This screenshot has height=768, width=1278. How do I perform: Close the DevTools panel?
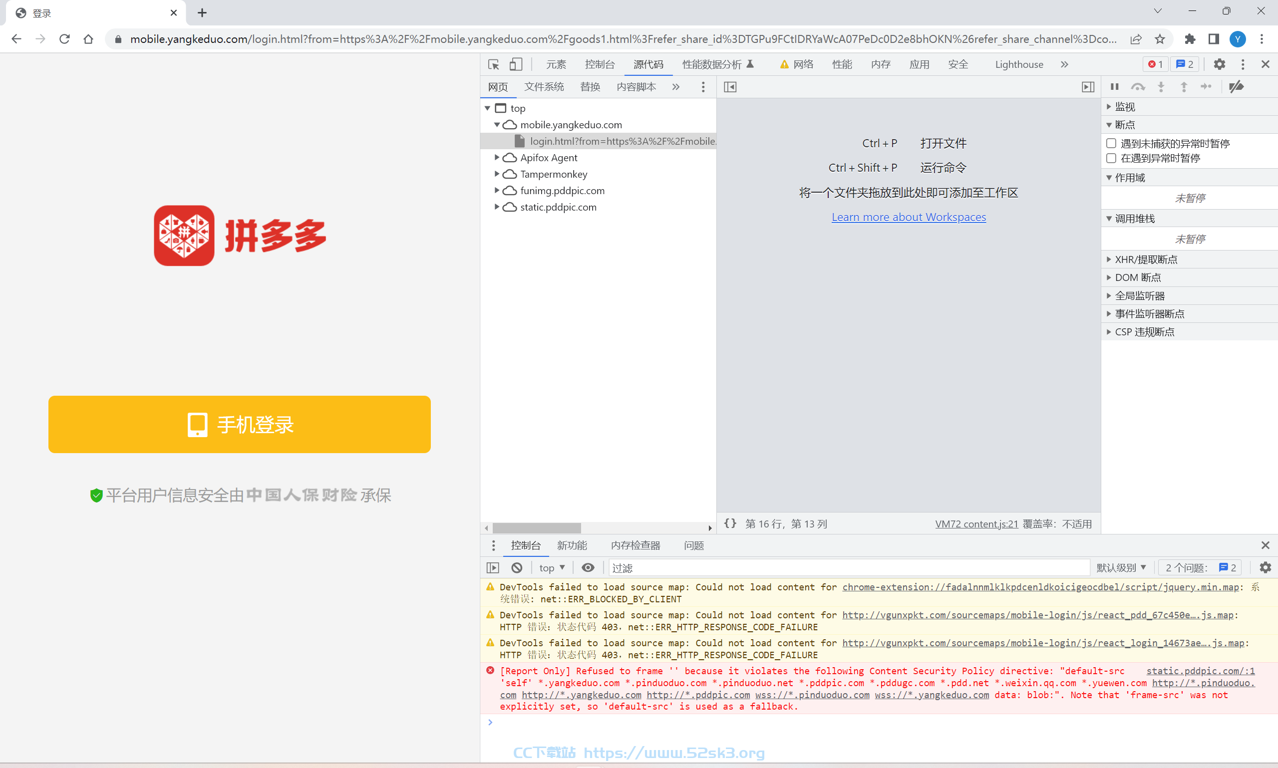click(x=1266, y=64)
